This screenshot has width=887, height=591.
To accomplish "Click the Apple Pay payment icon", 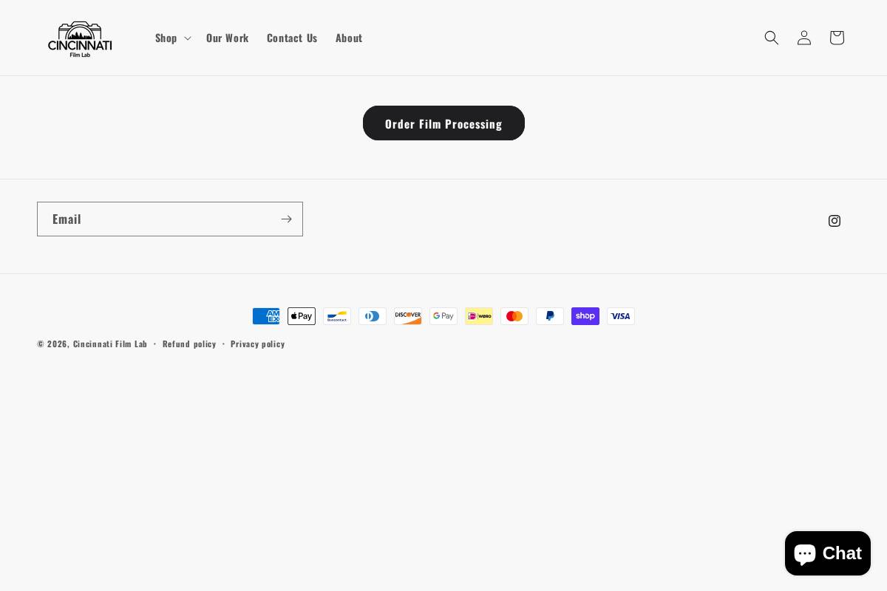I will pyautogui.click(x=302, y=316).
